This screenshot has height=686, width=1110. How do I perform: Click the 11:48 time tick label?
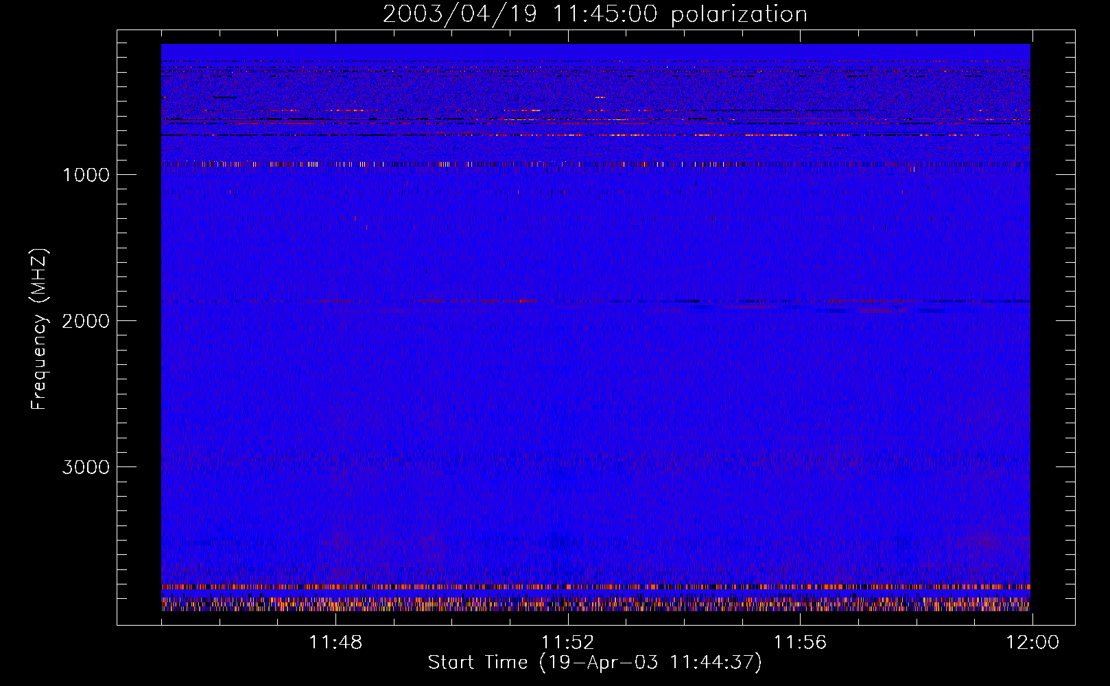[x=335, y=643]
